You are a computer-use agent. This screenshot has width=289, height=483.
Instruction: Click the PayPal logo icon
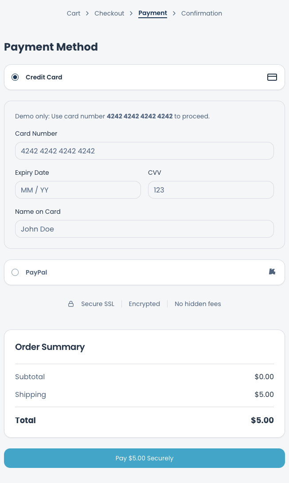point(272,272)
